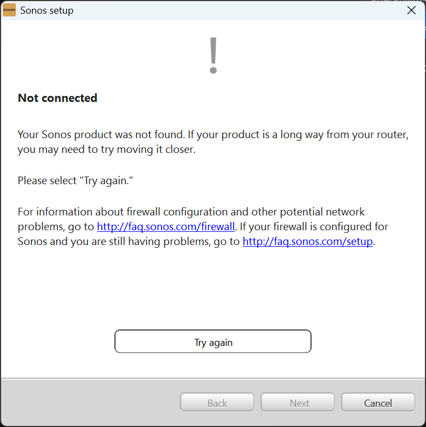Click the "you may need to try moving it closer" line
The image size is (426, 427).
pos(106,149)
